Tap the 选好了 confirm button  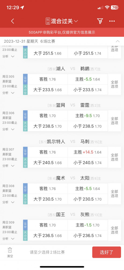107,252
